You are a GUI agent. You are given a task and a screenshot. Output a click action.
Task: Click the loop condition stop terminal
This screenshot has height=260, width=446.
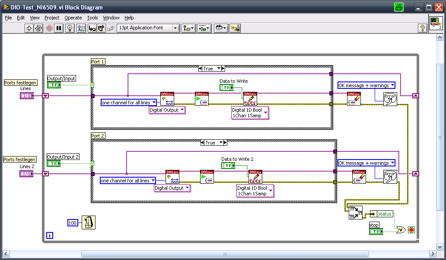pyautogui.click(x=411, y=230)
